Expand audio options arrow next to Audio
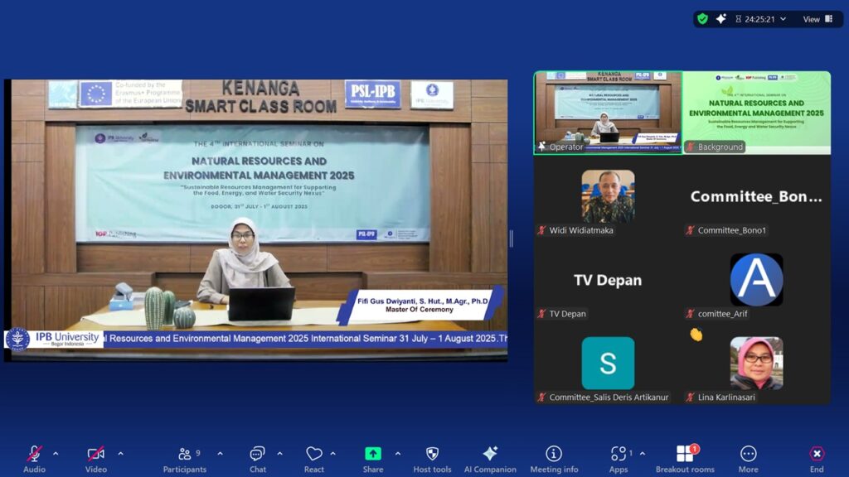This screenshot has height=477, width=849. pos(56,454)
